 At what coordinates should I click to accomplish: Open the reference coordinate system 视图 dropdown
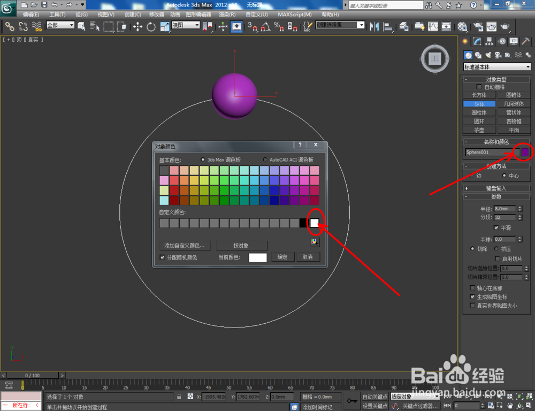click(x=186, y=25)
